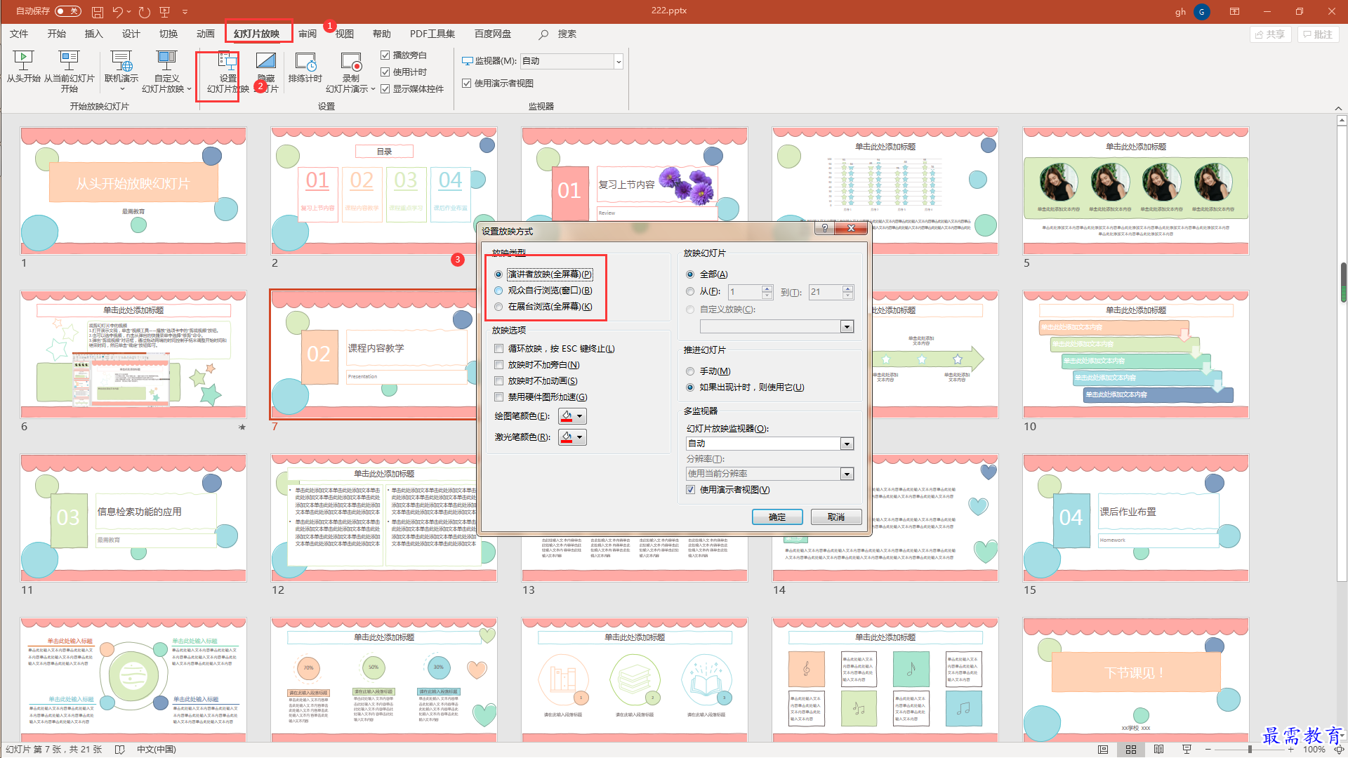
Task: Toggle the 使用计时 checkbox
Action: tap(385, 72)
